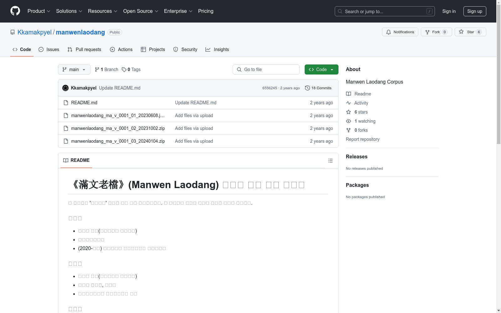Switch to the Insights tab

[x=217, y=49]
